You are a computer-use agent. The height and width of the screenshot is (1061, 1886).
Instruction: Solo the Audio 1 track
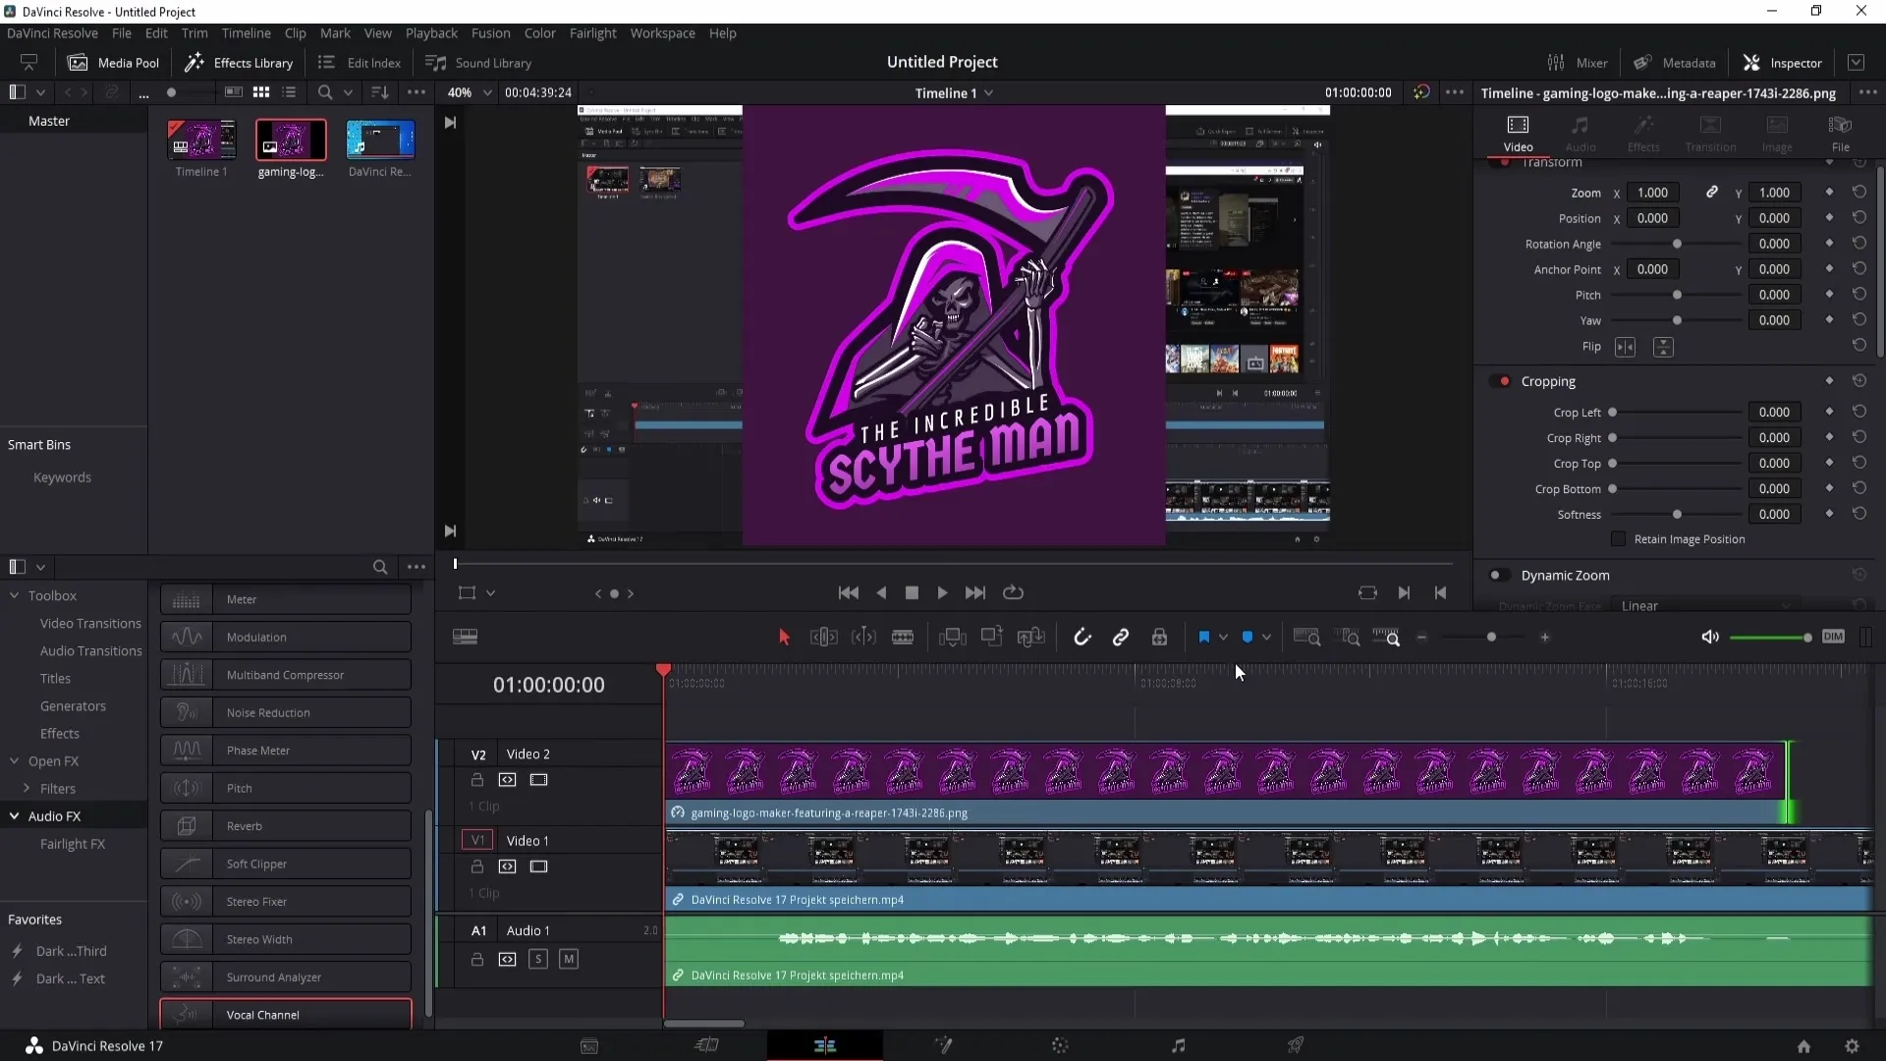pos(538,959)
